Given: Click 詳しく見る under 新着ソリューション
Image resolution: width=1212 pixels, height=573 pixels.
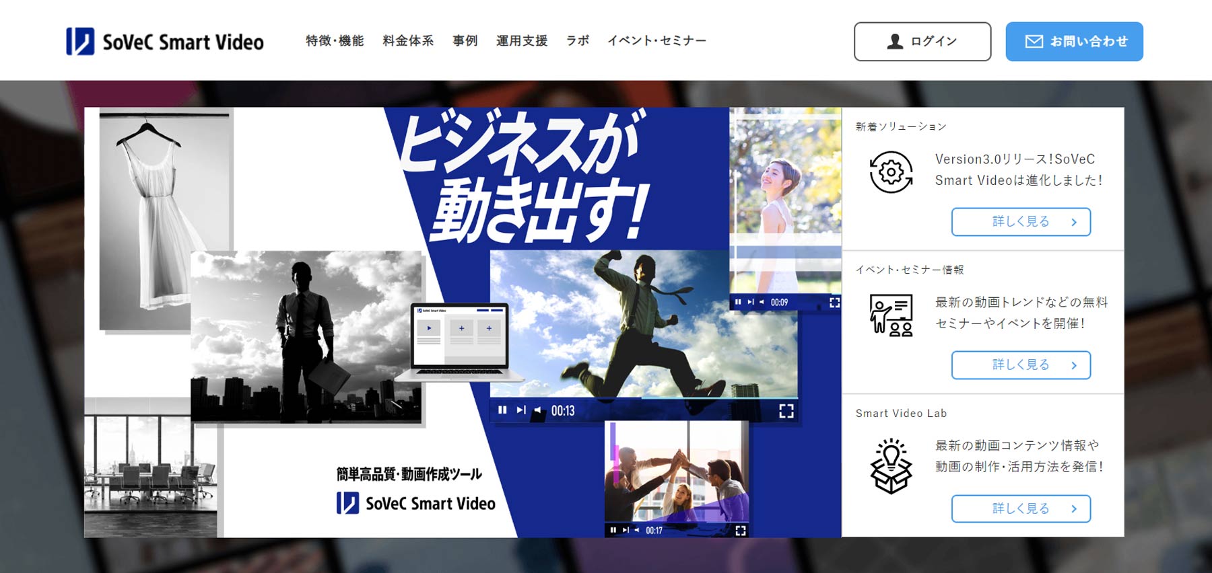Looking at the screenshot, I should (1021, 222).
